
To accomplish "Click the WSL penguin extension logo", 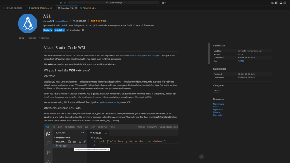I will tap(27, 23).
